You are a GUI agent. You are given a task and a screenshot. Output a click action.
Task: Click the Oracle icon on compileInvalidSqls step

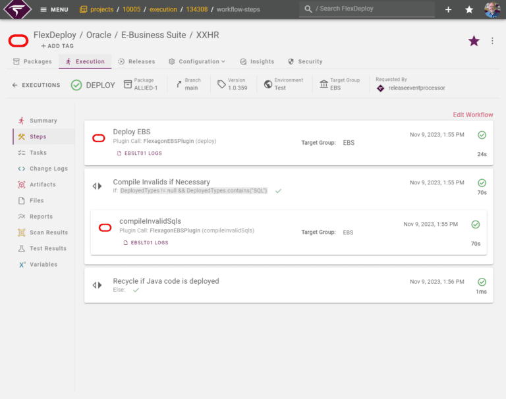click(x=105, y=228)
